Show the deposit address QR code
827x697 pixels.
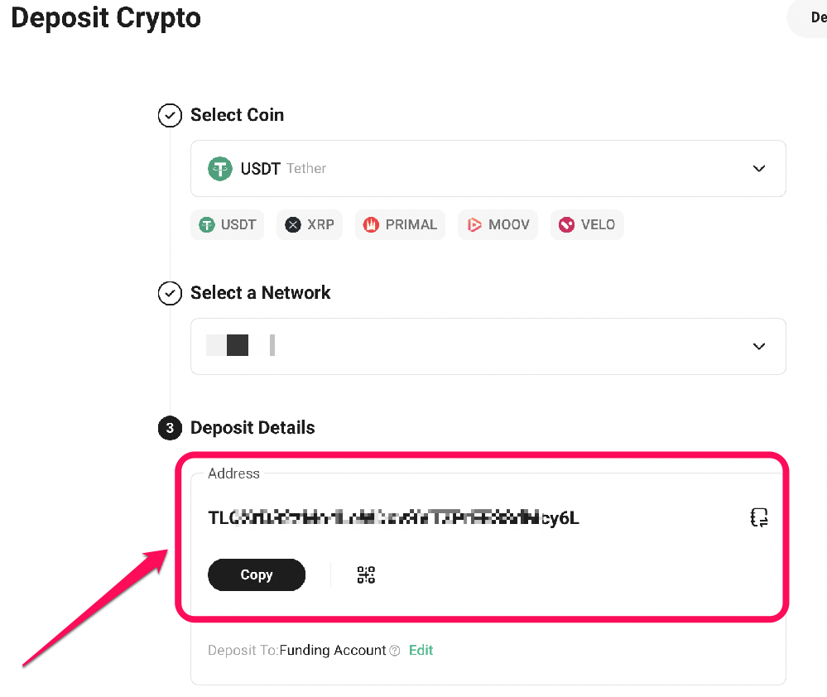(x=366, y=574)
